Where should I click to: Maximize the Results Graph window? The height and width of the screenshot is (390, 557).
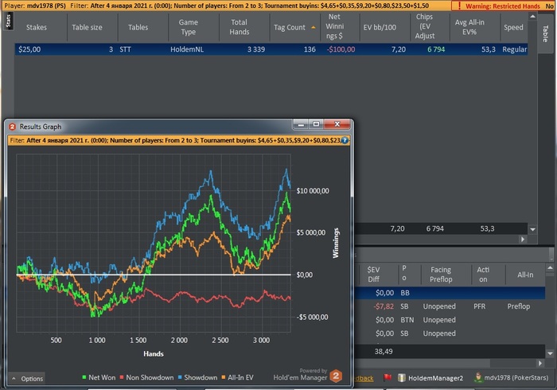pyautogui.click(x=316, y=124)
